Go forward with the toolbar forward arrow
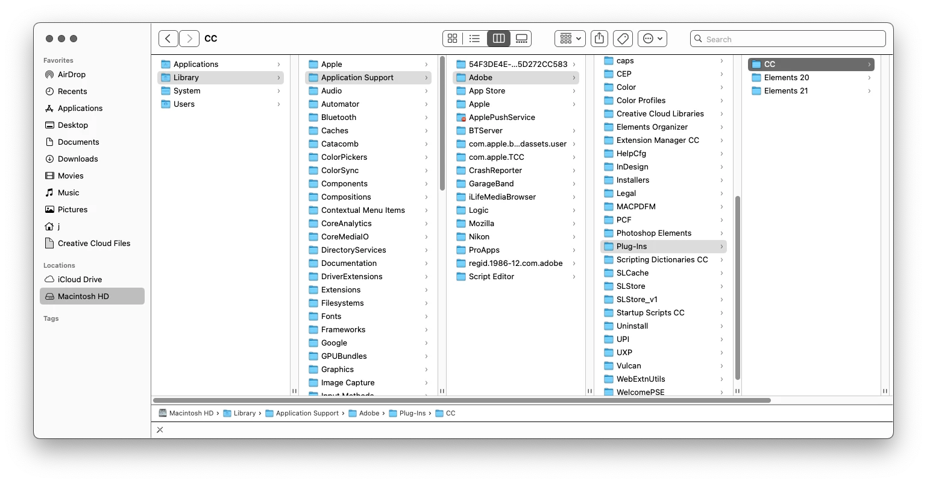The image size is (927, 483). [x=189, y=39]
